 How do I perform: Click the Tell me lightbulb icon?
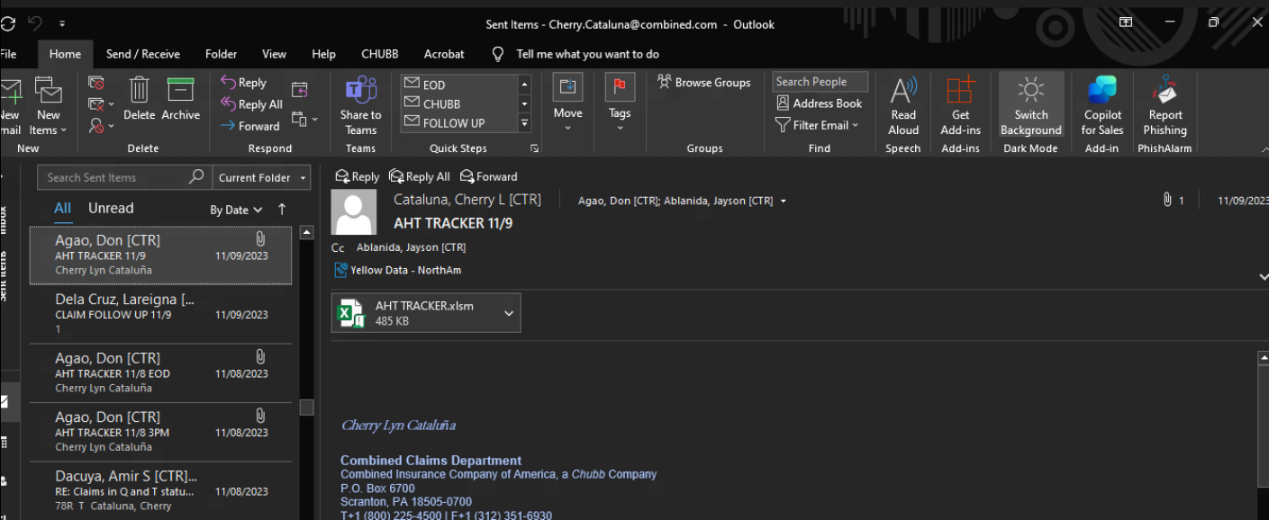[497, 54]
